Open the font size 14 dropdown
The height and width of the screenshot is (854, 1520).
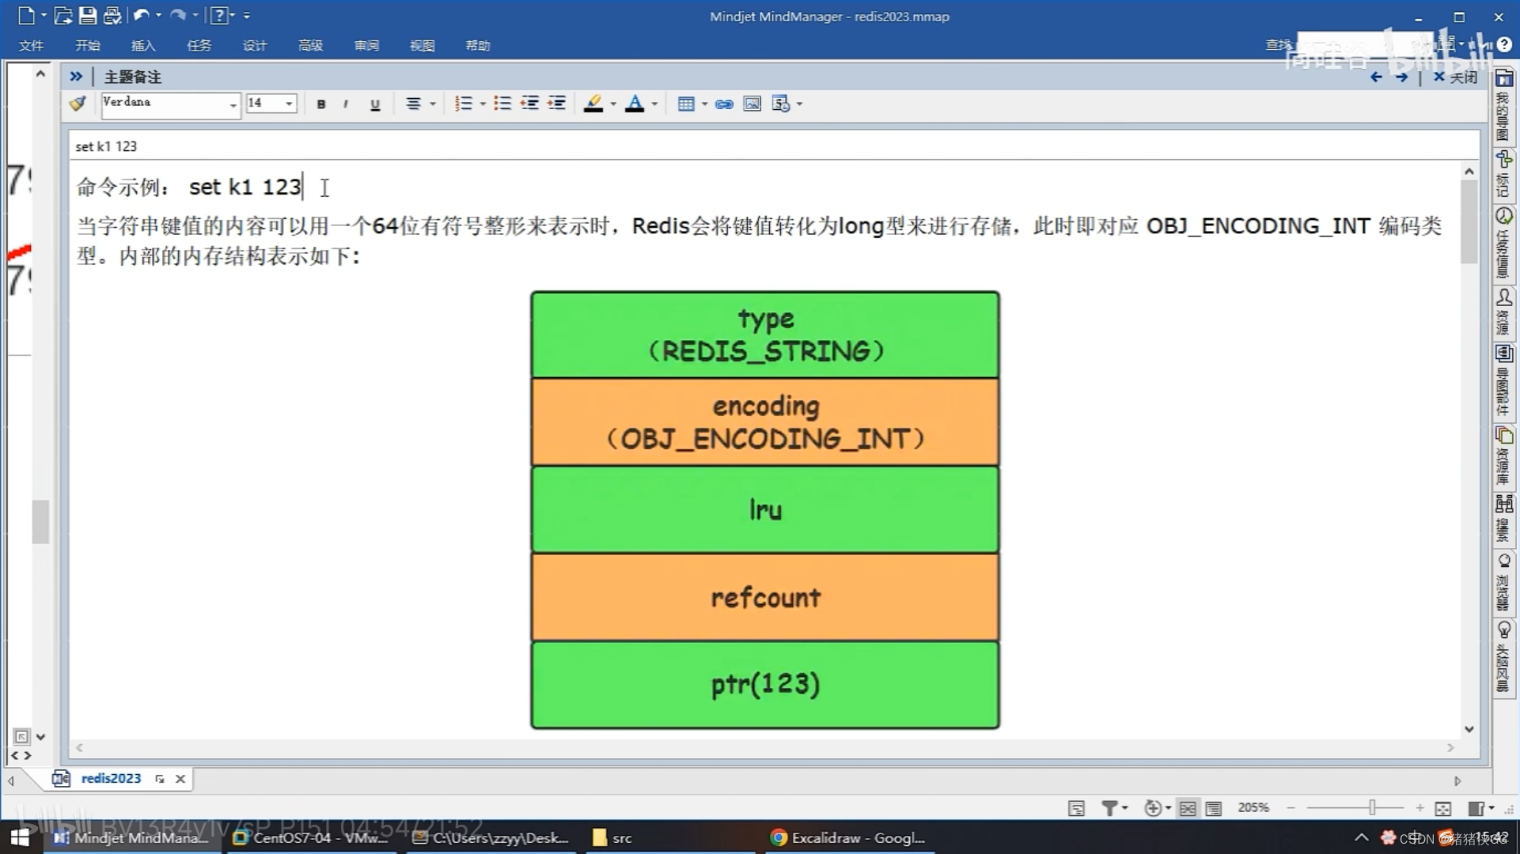coord(289,104)
